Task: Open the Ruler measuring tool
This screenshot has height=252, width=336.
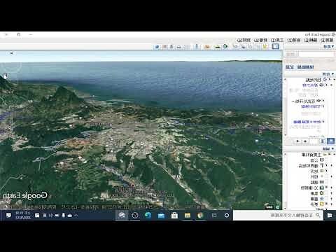Action: 197,46
